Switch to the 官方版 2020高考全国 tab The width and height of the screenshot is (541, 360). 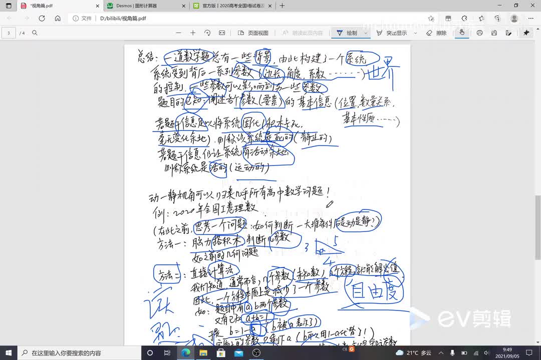pos(233,5)
